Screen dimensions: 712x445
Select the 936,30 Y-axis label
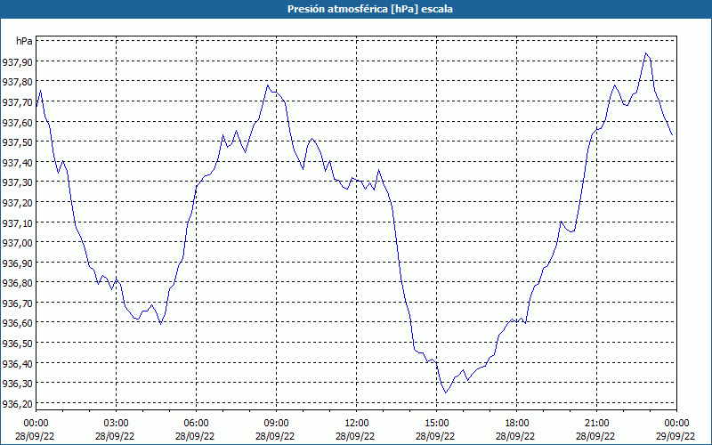click(x=18, y=384)
